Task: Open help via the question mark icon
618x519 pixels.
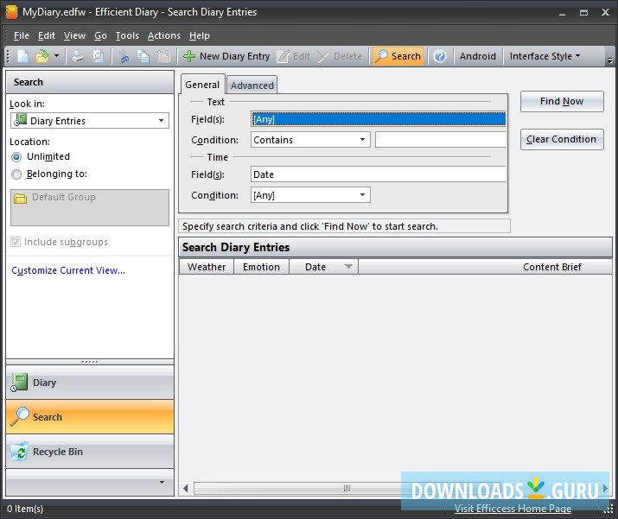Action: click(440, 56)
